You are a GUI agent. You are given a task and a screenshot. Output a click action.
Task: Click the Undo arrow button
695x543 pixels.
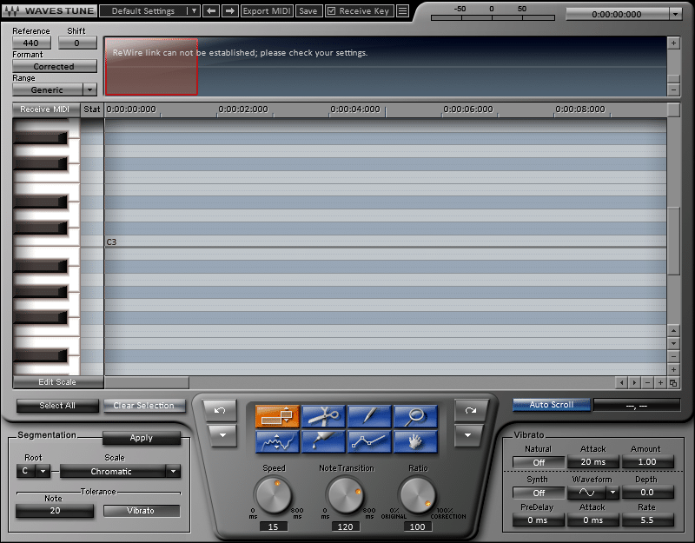221,409
